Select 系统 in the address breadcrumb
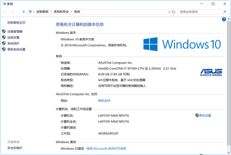This screenshot has width=231, height=155. click(x=77, y=12)
